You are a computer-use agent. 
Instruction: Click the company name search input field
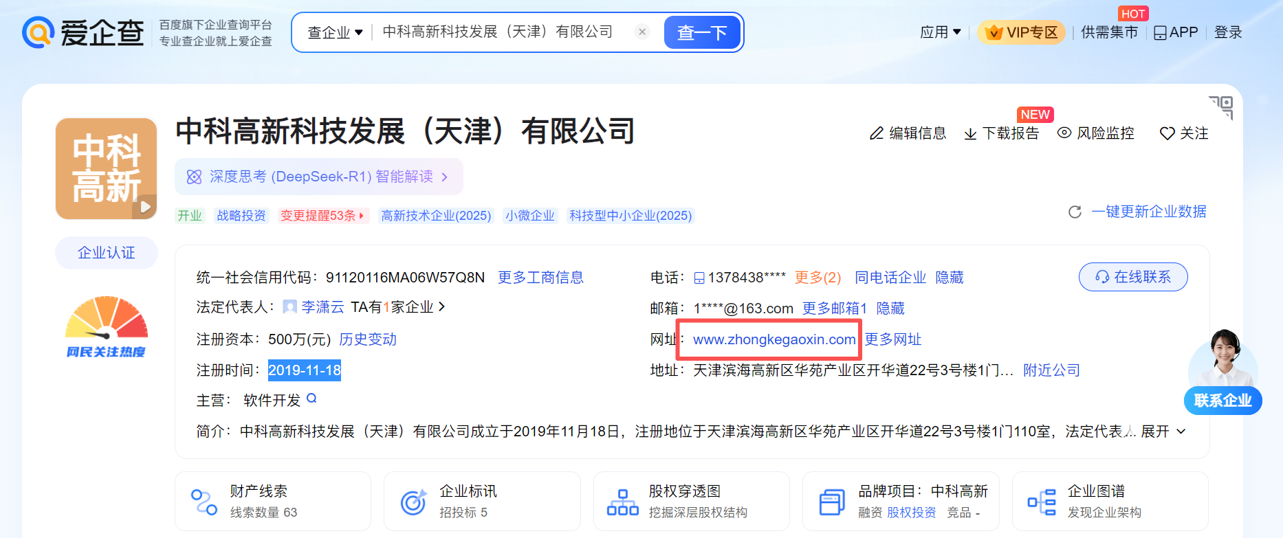click(498, 32)
